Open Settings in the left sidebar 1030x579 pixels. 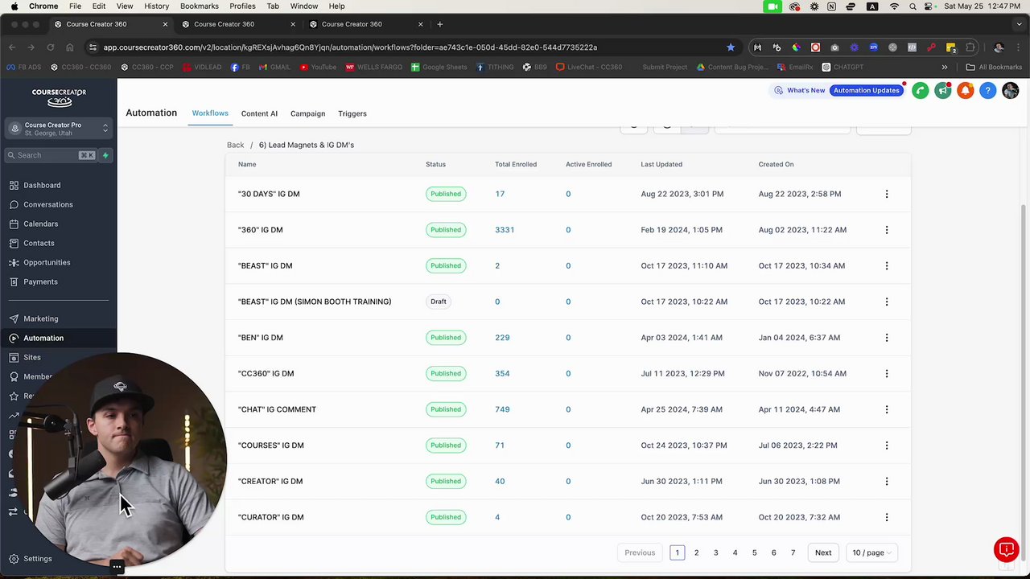[37, 559]
